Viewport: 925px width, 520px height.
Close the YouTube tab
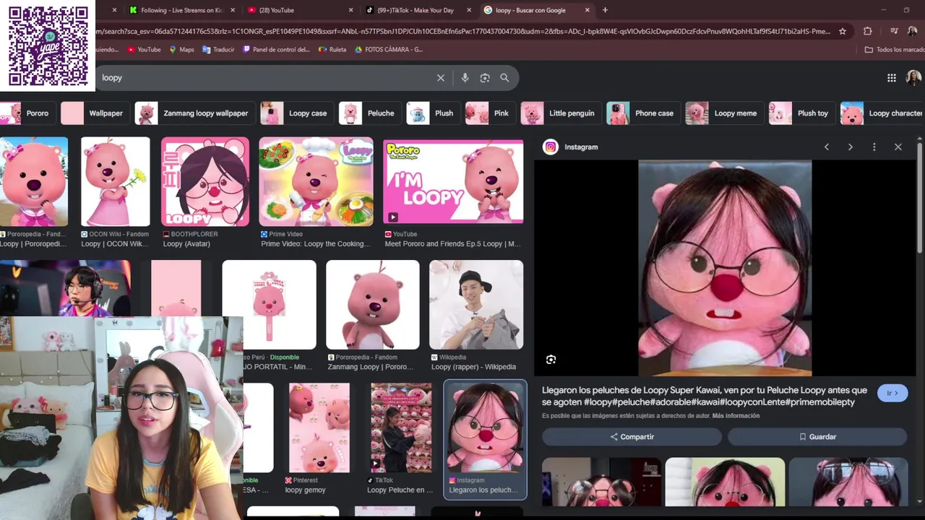pyautogui.click(x=351, y=10)
